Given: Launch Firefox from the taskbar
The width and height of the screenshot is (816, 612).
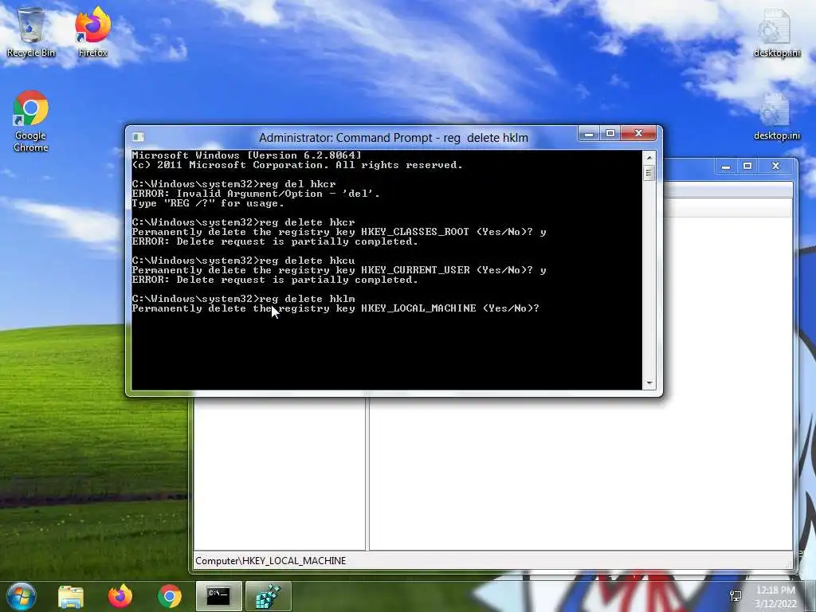Looking at the screenshot, I should coord(120,596).
